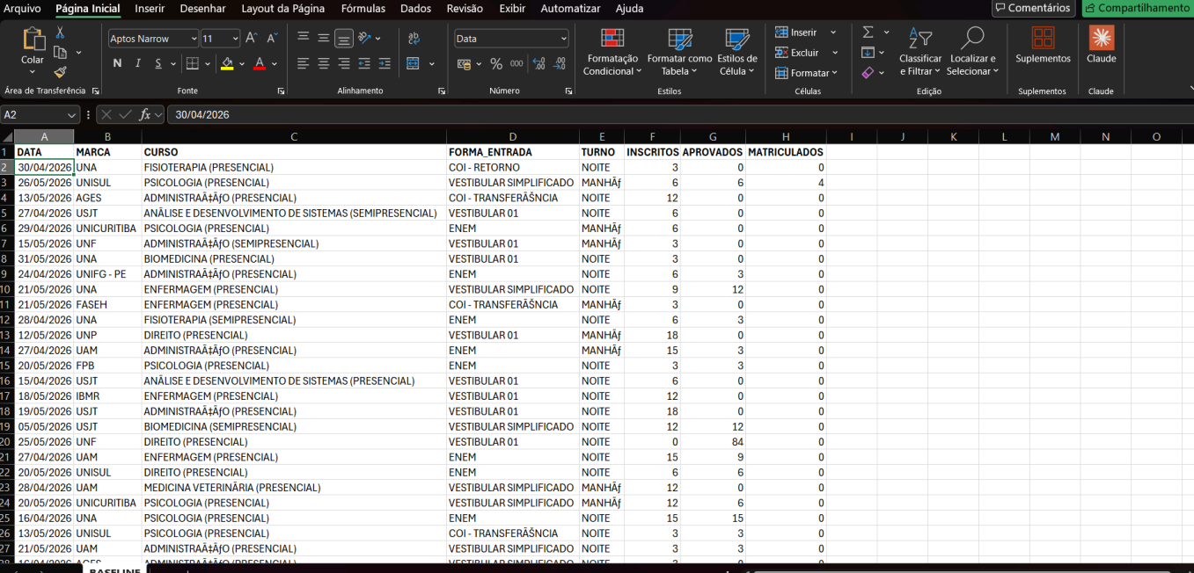The height and width of the screenshot is (573, 1194).
Task: Toggle underline (S) formatting
Action: (159, 63)
